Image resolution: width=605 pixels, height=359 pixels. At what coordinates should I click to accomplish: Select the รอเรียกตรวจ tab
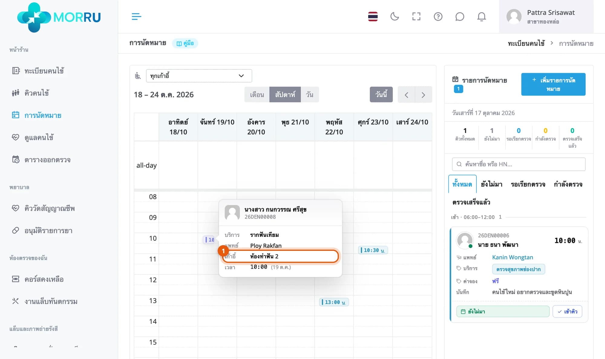coord(528,184)
